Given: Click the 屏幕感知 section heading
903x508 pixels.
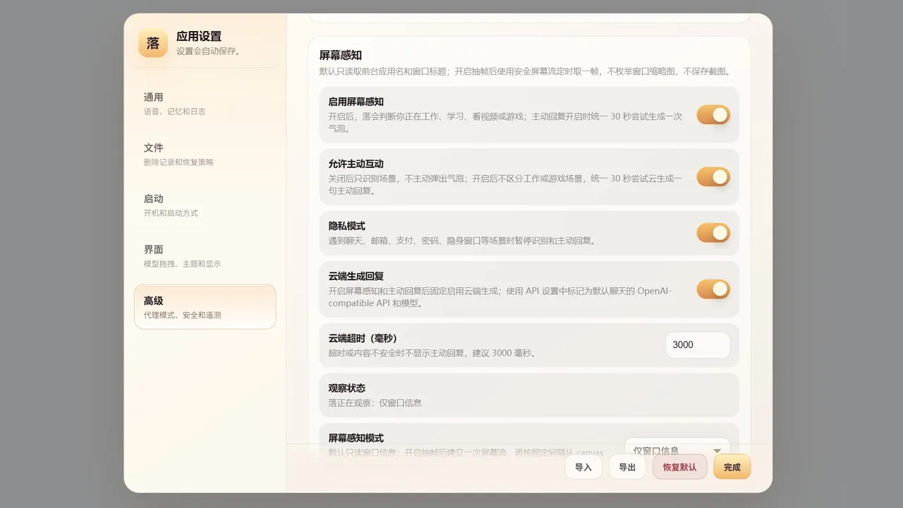Looking at the screenshot, I should tap(341, 55).
